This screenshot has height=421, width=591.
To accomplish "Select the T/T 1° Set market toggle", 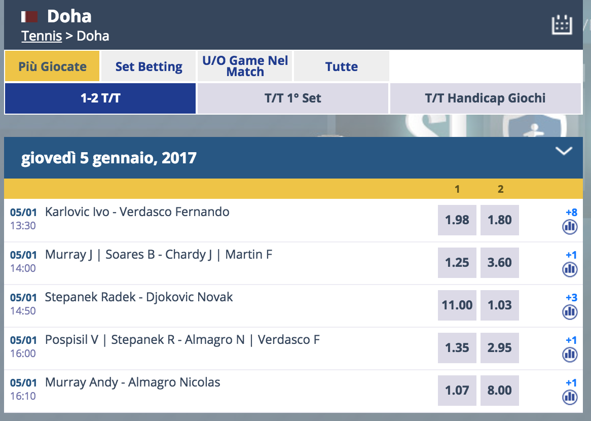I will pos(293,98).
